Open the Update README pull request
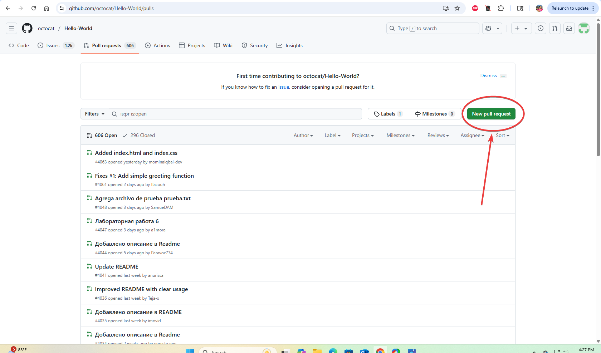 (117, 266)
